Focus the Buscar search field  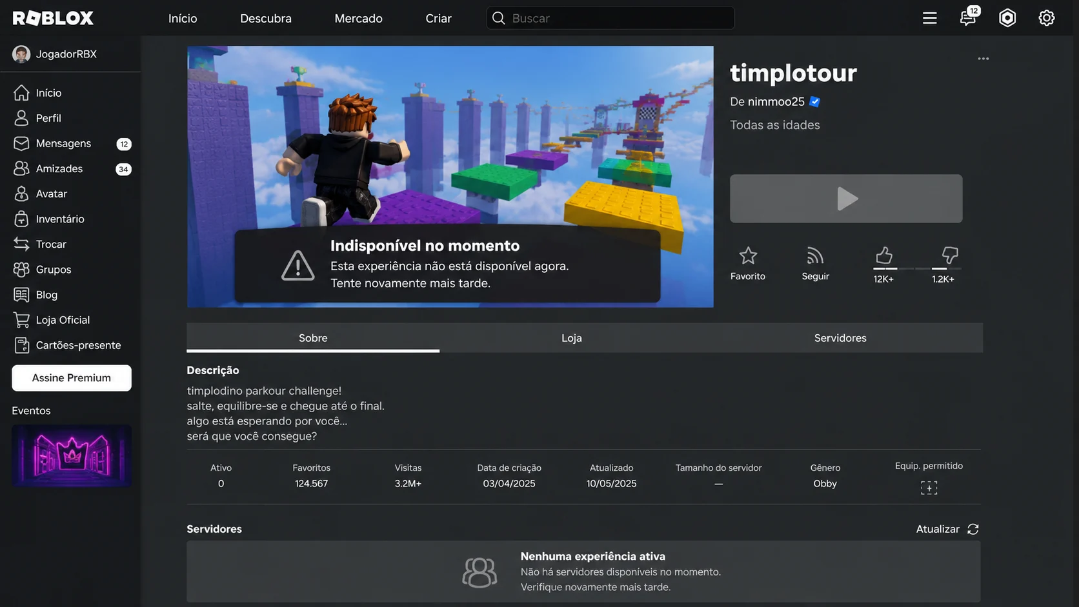click(610, 18)
